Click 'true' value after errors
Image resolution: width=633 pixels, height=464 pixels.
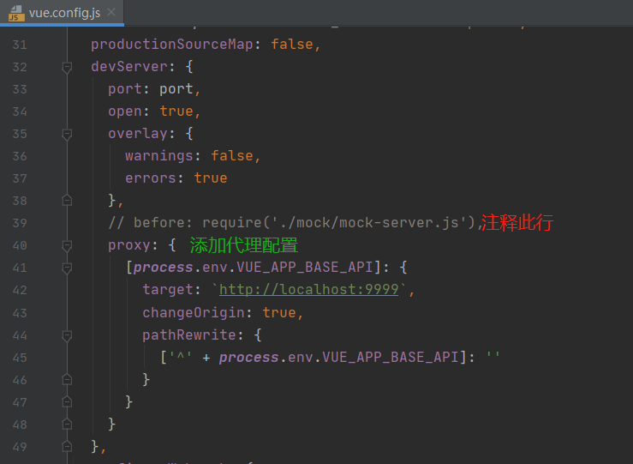point(211,178)
